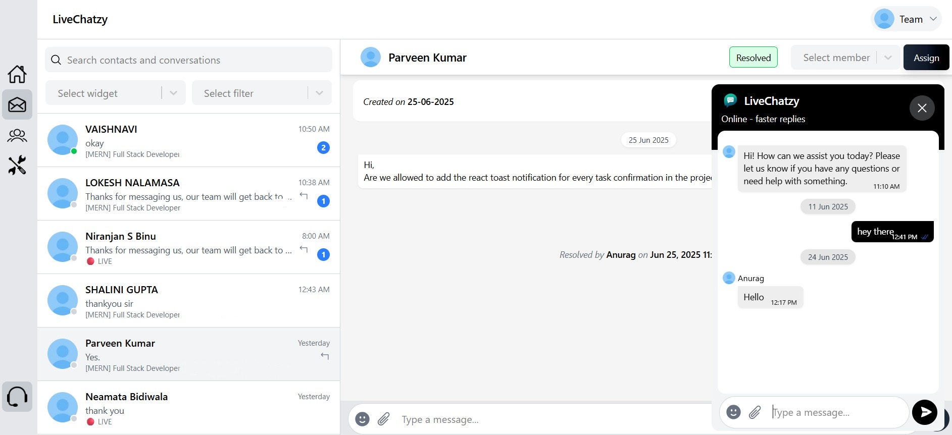The height and width of the screenshot is (435, 952).
Task: Click 'thankyou sir' message preview
Action: point(109,304)
